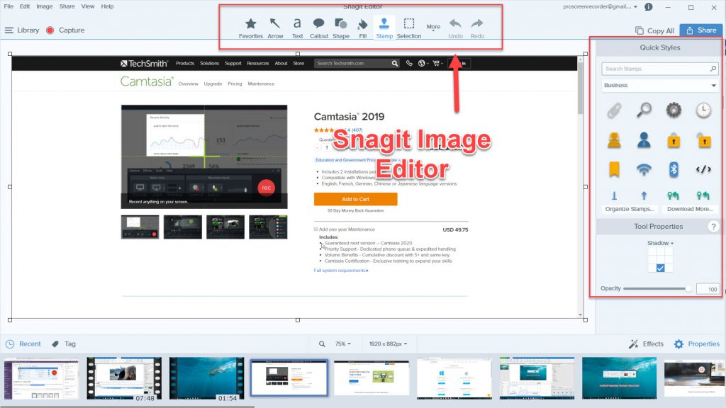Select the Text tool
This screenshot has height=408, width=726.
(297, 28)
